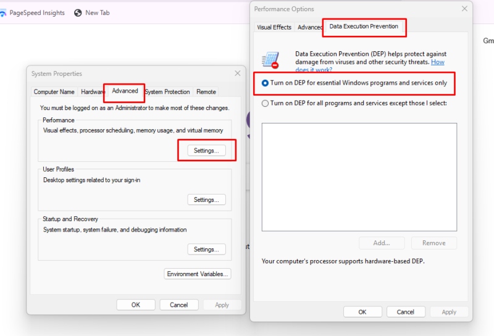Click Apply in System Properties dialog
This screenshot has height=336, width=494.
click(222, 304)
